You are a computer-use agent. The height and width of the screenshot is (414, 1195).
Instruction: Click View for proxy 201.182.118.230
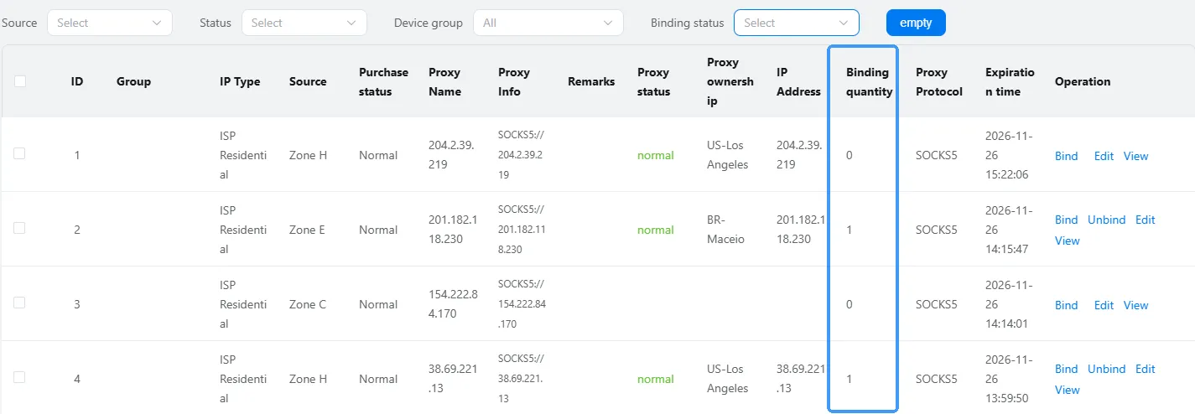click(x=1068, y=241)
